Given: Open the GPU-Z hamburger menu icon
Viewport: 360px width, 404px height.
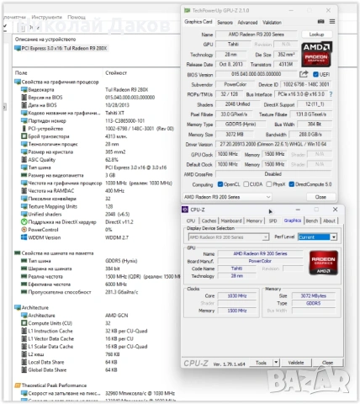Looking at the screenshot, I should point(332,22).
